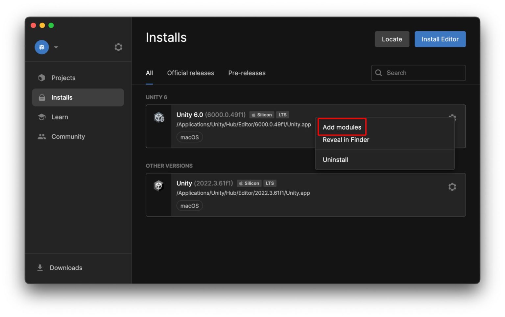The image size is (505, 317).
Task: Click inside the Search field
Action: coord(418,73)
